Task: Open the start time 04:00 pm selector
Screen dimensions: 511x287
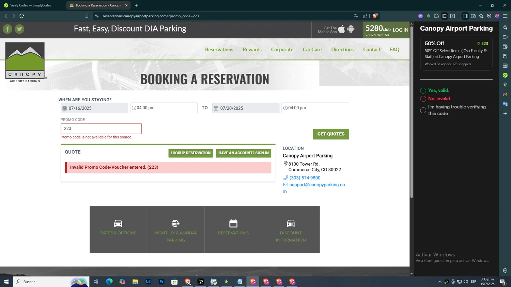Action: pyautogui.click(x=164, y=108)
